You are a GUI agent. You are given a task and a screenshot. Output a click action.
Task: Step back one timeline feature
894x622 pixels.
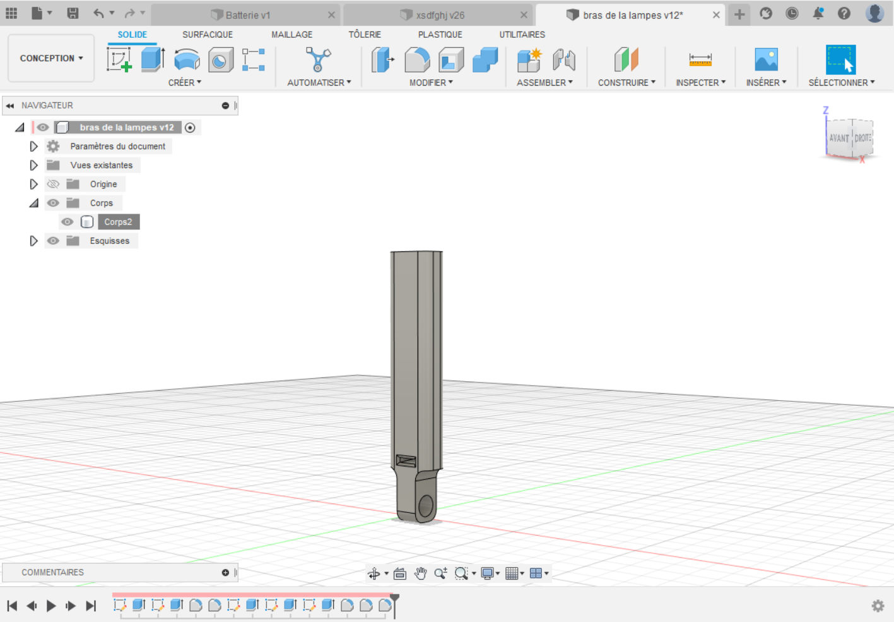[32, 606]
